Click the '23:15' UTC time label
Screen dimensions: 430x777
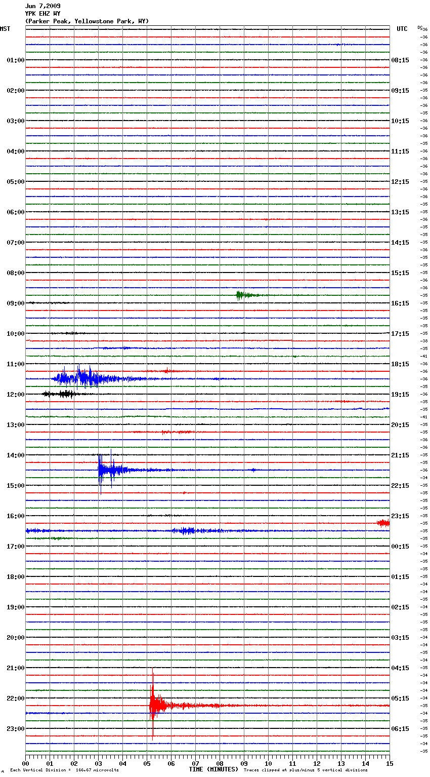coord(400,516)
